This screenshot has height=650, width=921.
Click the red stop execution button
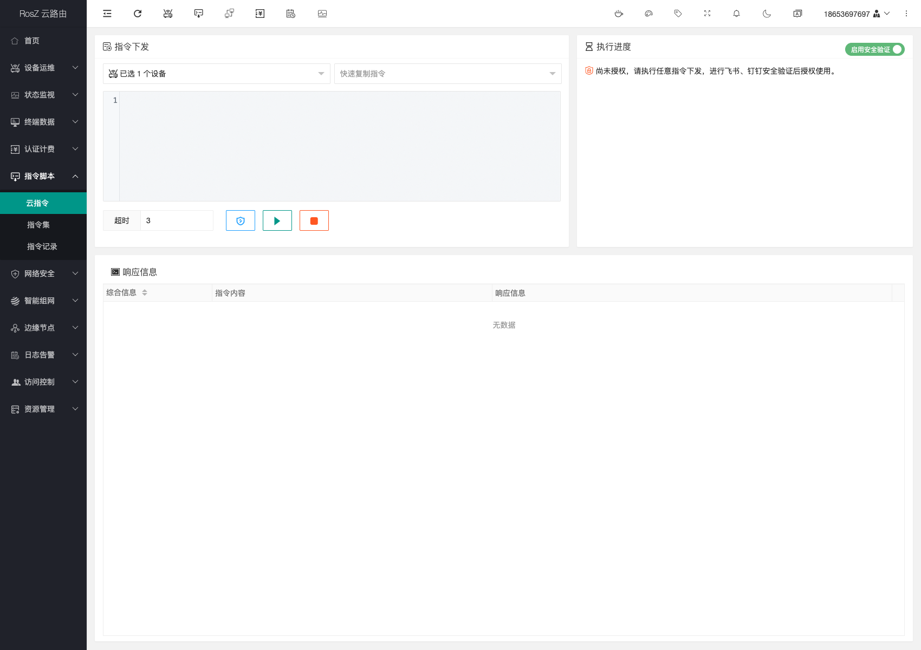tap(314, 220)
